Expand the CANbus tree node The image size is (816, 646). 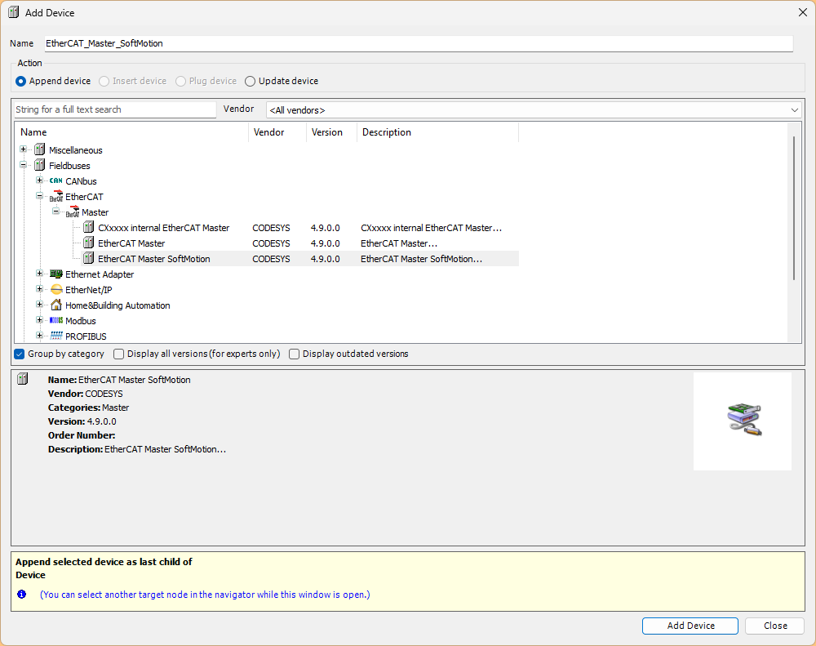[x=39, y=180]
